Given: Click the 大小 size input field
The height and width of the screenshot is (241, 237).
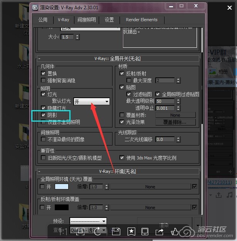Looking at the screenshot, I should coord(67,37).
